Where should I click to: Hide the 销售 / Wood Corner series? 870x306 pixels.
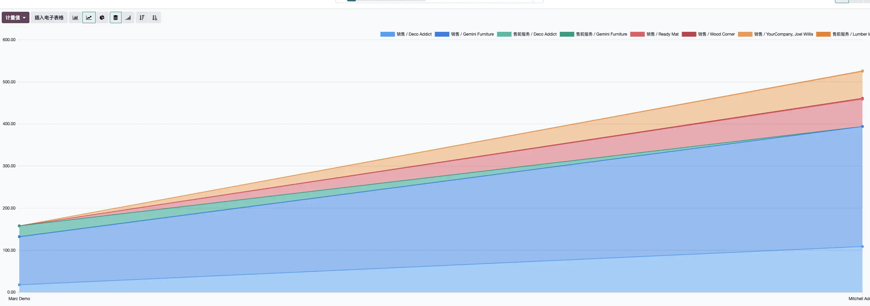pyautogui.click(x=708, y=34)
